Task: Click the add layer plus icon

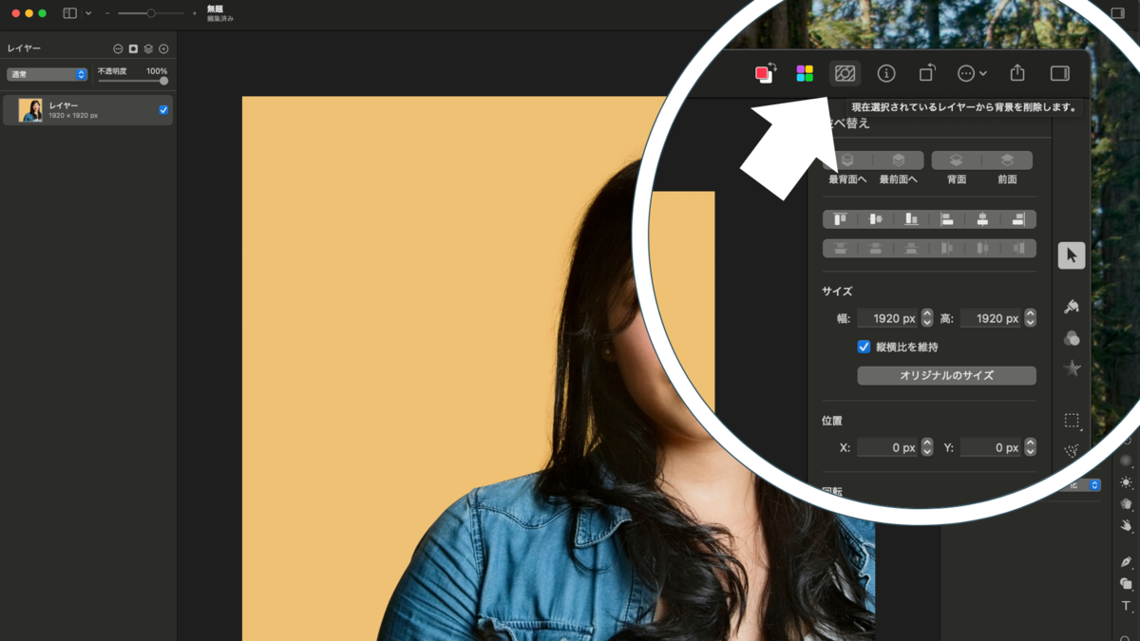Action: (163, 48)
